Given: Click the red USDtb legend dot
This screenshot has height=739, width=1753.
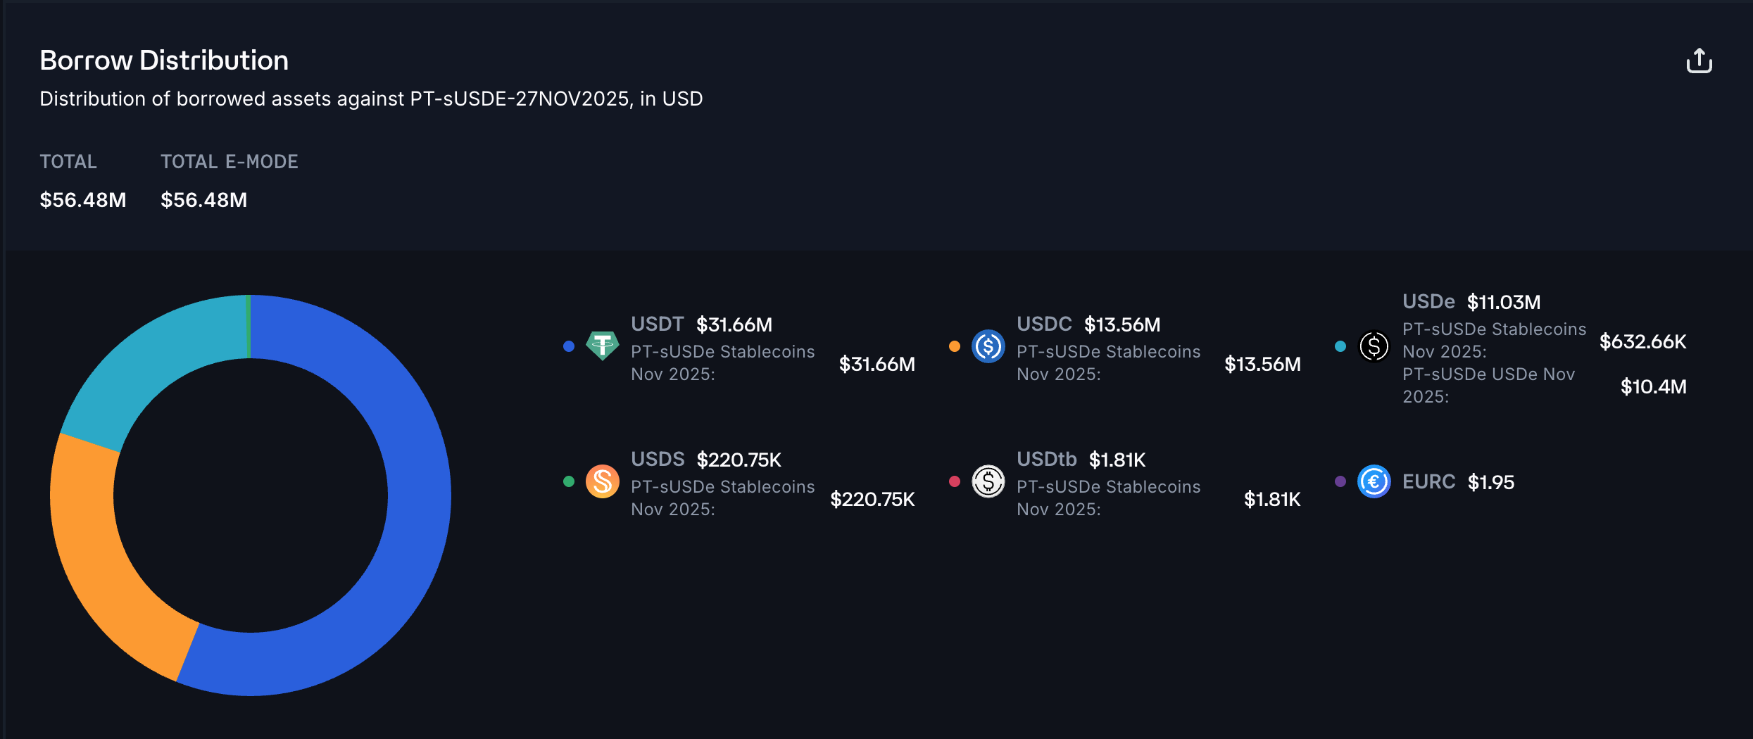Looking at the screenshot, I should click(955, 481).
